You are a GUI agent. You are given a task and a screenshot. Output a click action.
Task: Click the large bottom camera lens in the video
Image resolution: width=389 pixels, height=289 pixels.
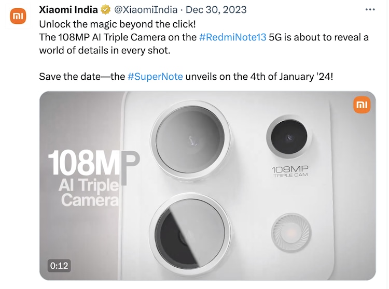190,232
